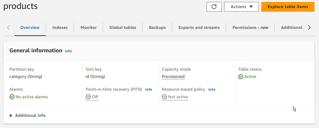The width and height of the screenshot is (319, 128).
Task: Click the Provisioned capacity mode value
Action: point(173,77)
